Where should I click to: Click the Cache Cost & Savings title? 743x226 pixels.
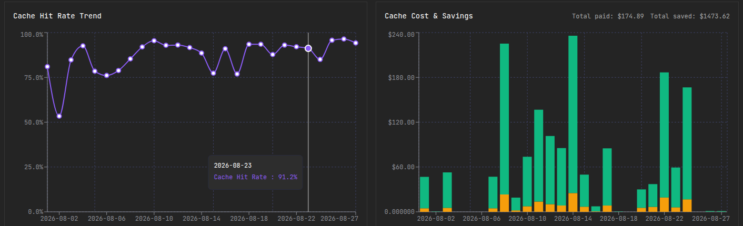(429, 16)
